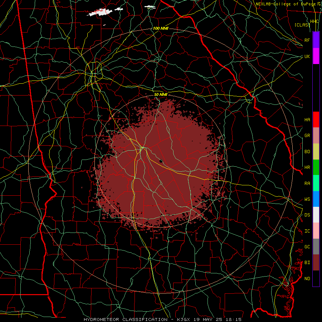Click the ND black legend swatch
This screenshot has width=322, height=322.
pos(316,278)
